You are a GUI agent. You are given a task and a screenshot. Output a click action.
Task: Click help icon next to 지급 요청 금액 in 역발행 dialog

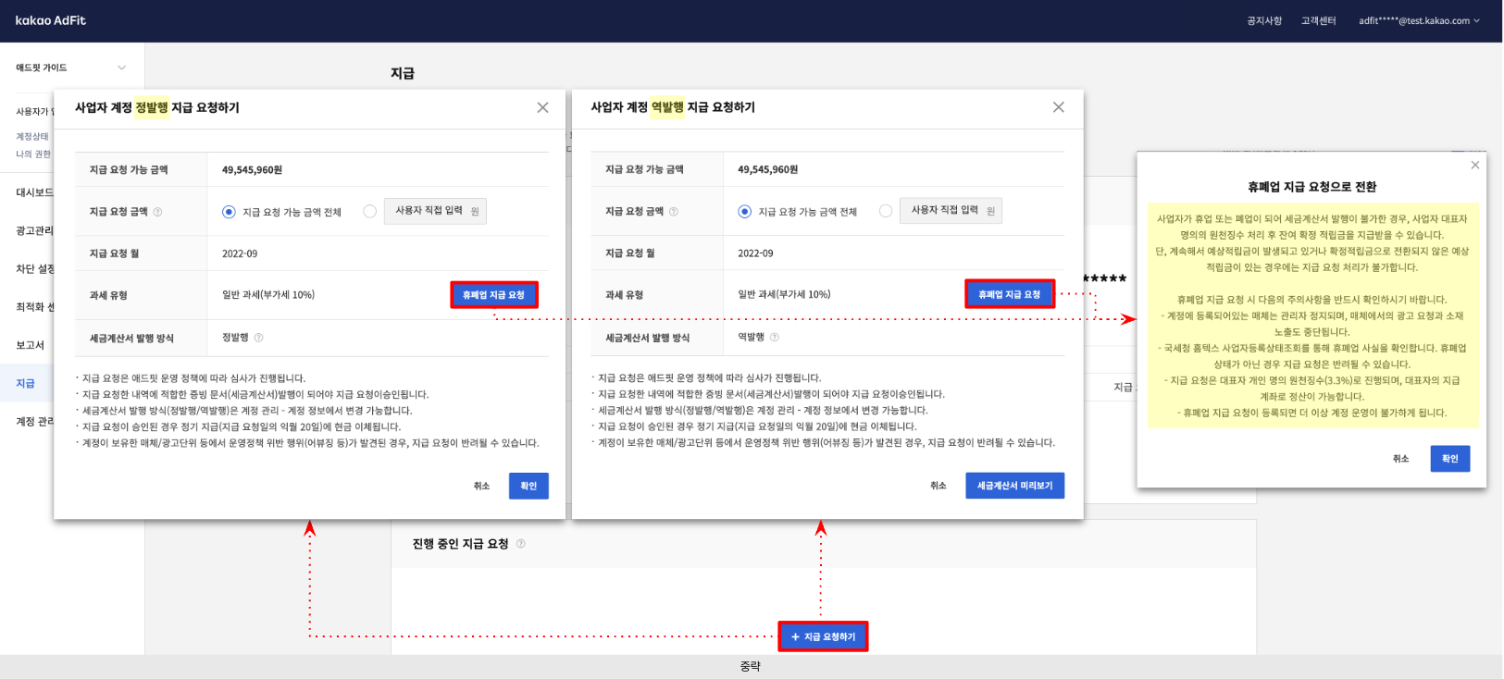673,212
